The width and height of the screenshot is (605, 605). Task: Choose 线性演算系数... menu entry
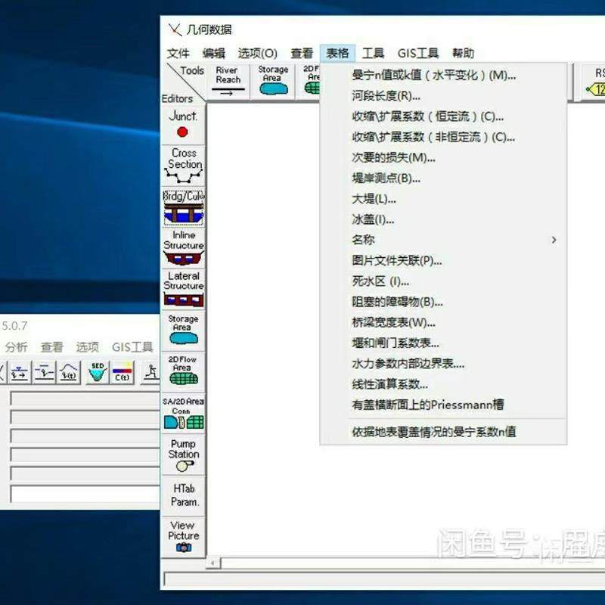[x=443, y=384]
